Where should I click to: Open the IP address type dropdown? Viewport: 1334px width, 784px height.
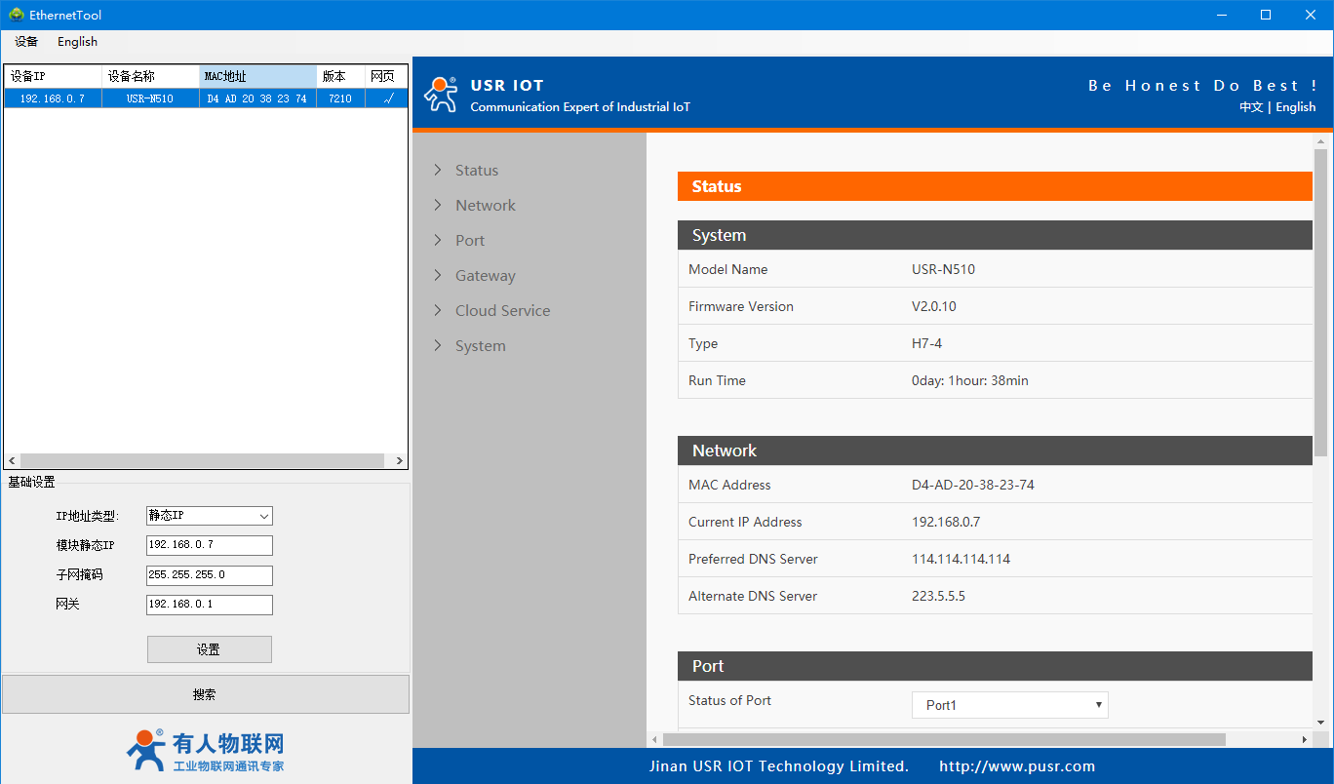209,516
